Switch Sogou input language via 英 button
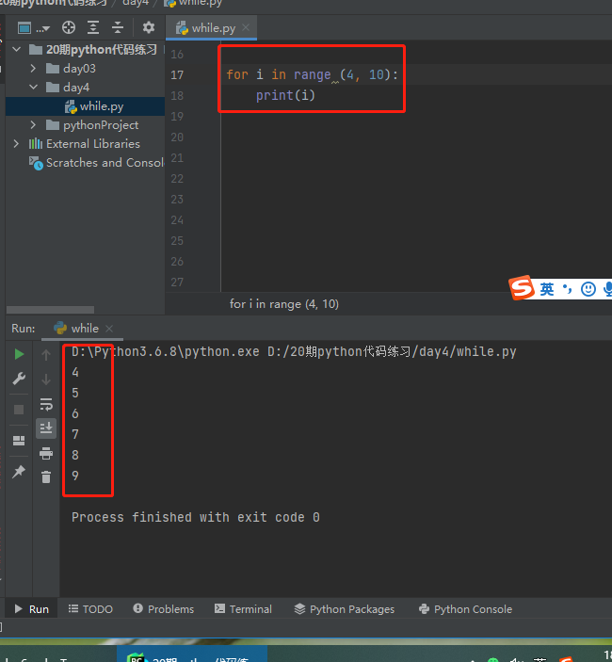This screenshot has width=612, height=662. click(x=547, y=289)
